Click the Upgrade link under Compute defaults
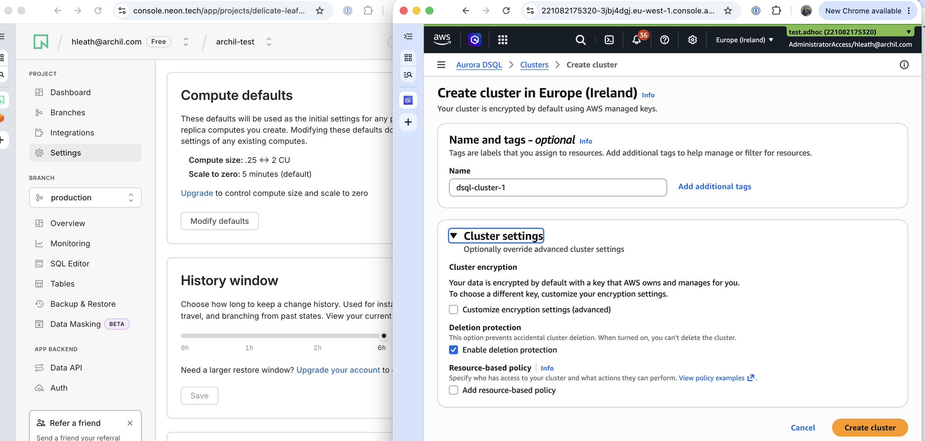This screenshot has width=925, height=441. [x=197, y=193]
